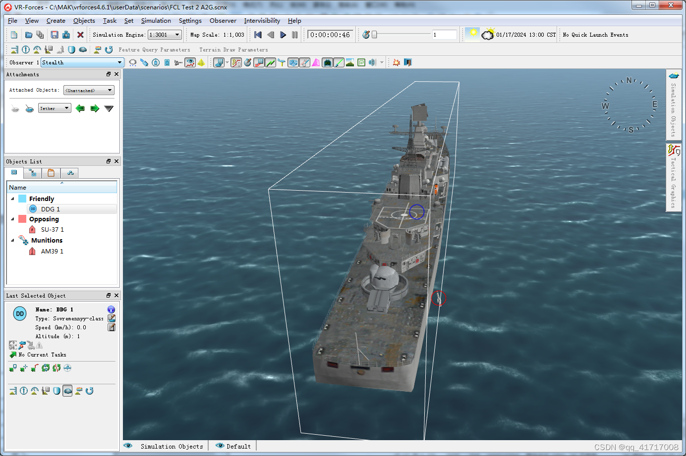Collapse the Munitions group in Objects List

coord(11,240)
